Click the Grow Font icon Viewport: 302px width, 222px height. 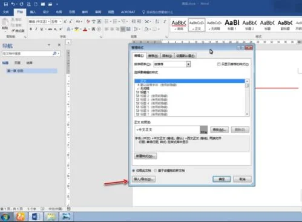[x=65, y=22]
